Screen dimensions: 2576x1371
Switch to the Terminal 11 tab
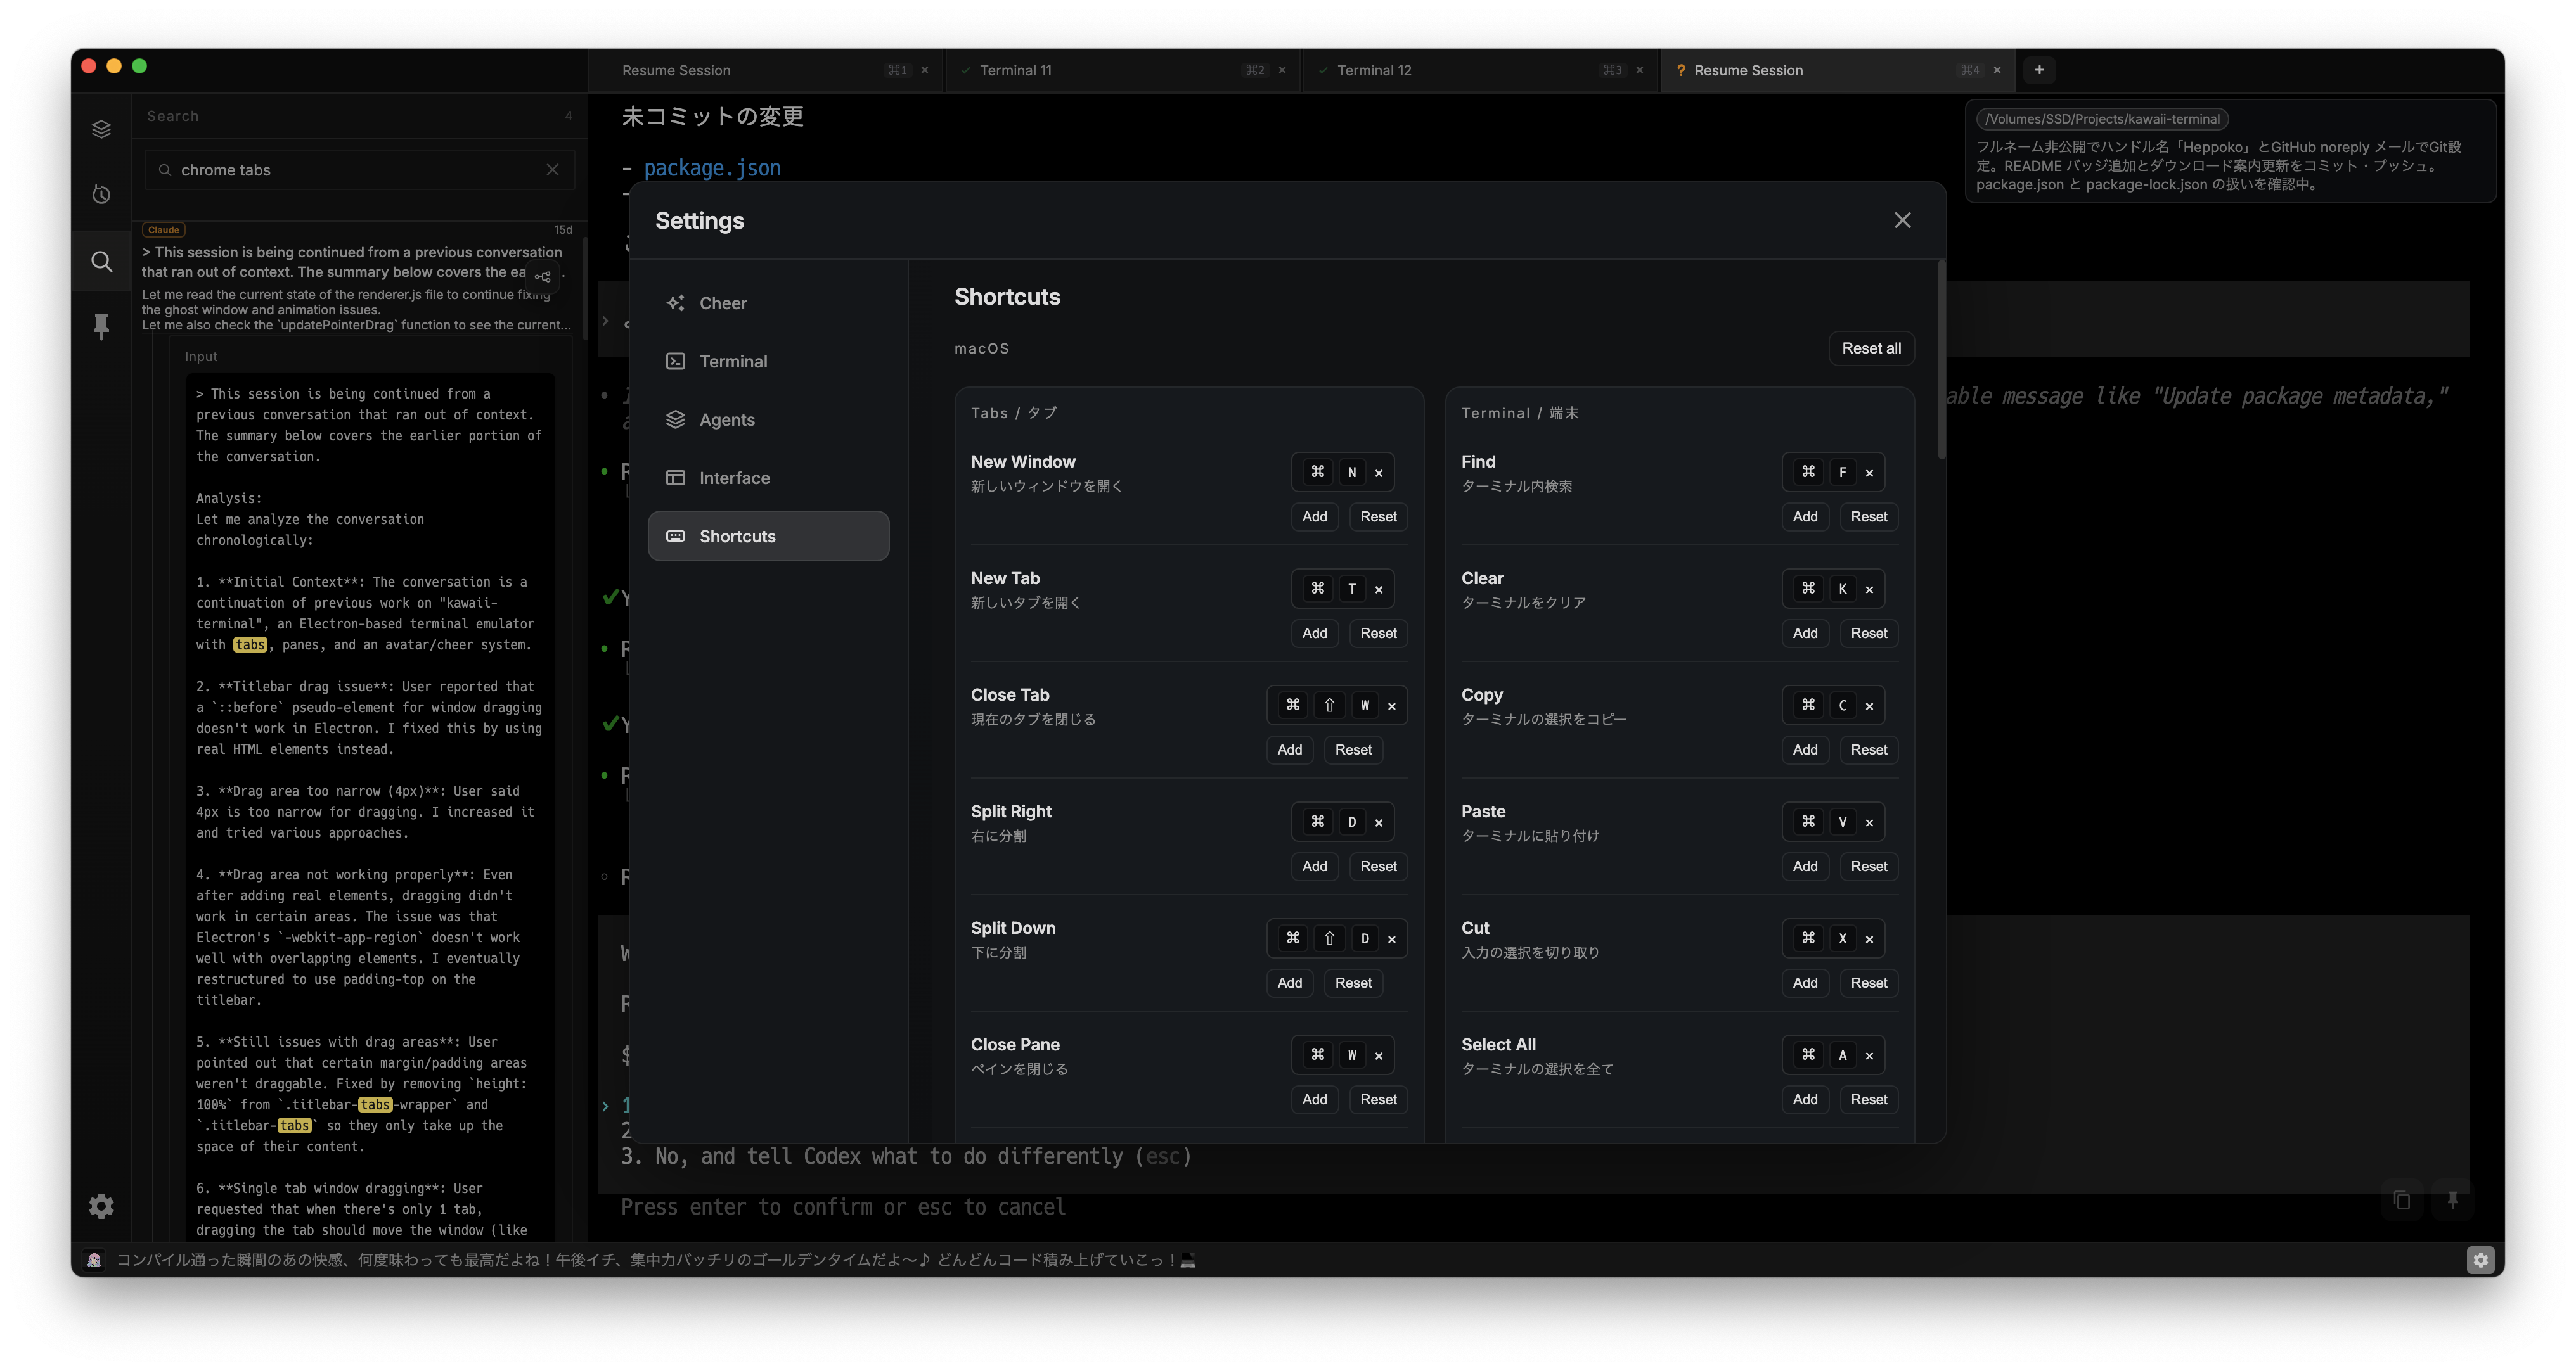tap(1015, 70)
